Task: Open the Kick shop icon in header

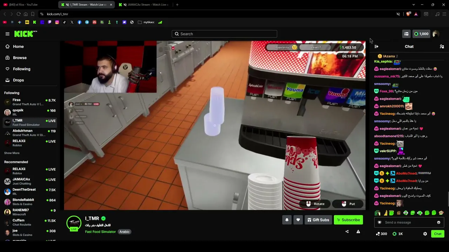Action: tap(406, 34)
